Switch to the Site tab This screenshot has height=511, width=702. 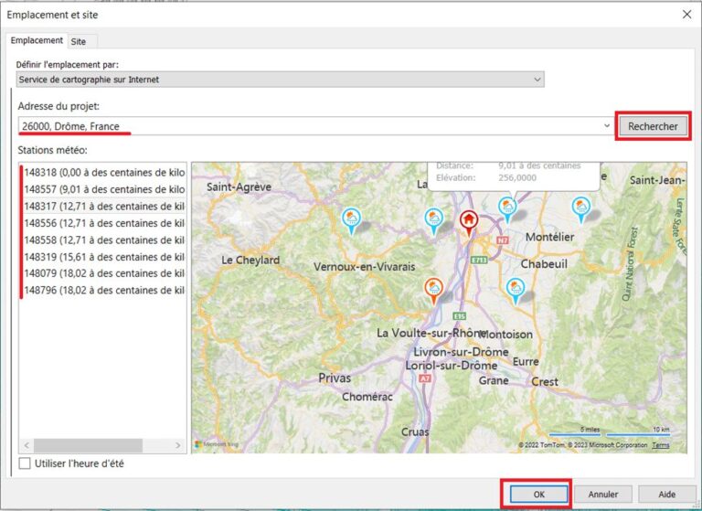tap(79, 41)
